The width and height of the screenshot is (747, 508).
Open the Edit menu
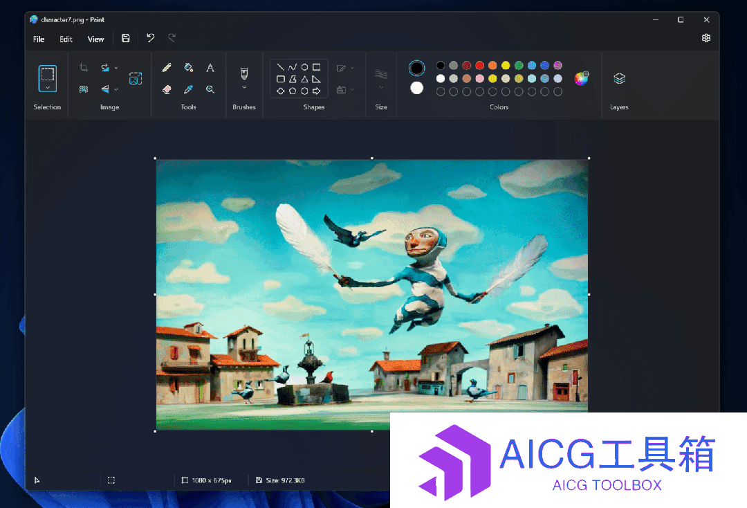click(66, 39)
